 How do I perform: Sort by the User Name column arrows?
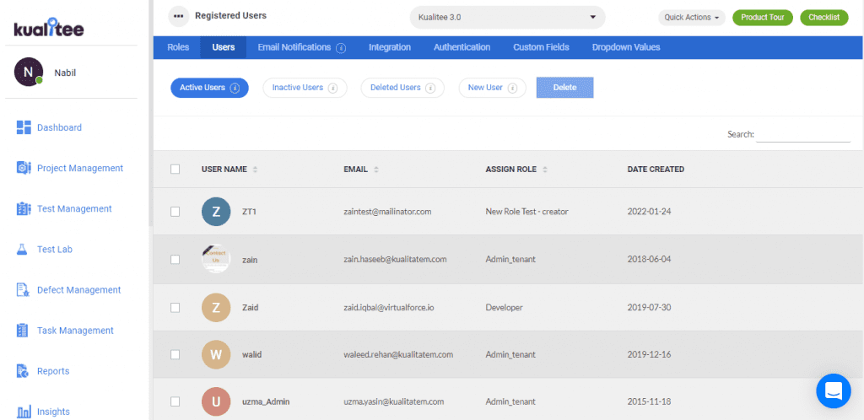point(256,170)
